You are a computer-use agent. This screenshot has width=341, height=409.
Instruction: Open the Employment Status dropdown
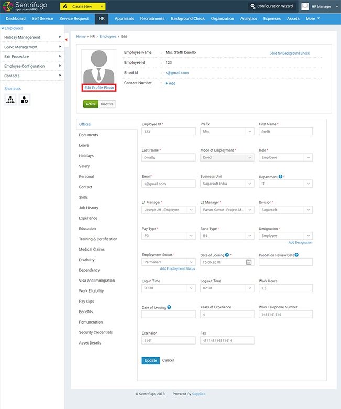click(x=169, y=262)
